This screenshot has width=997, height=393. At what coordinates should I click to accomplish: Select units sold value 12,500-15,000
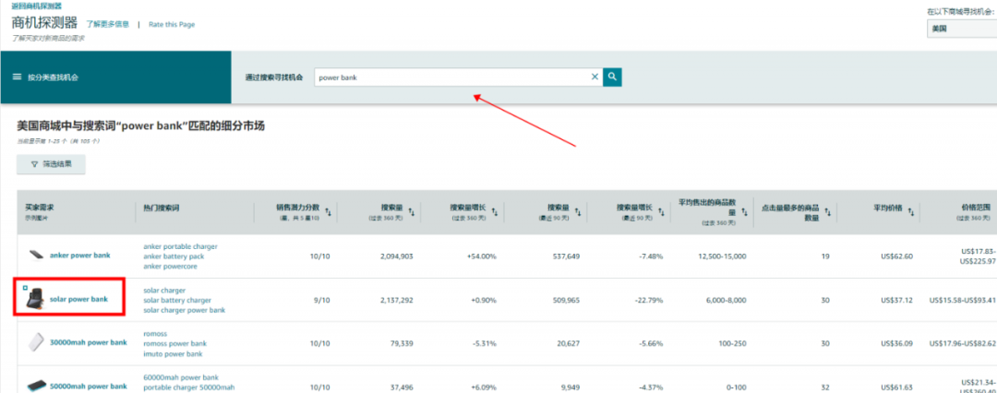pyautogui.click(x=721, y=256)
